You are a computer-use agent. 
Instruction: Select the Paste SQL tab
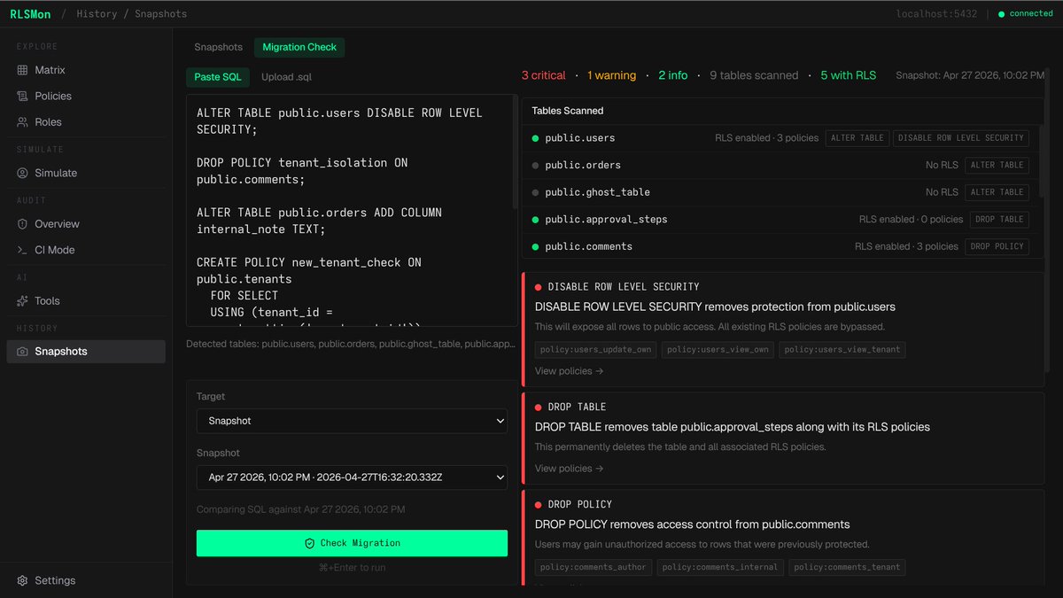point(218,77)
